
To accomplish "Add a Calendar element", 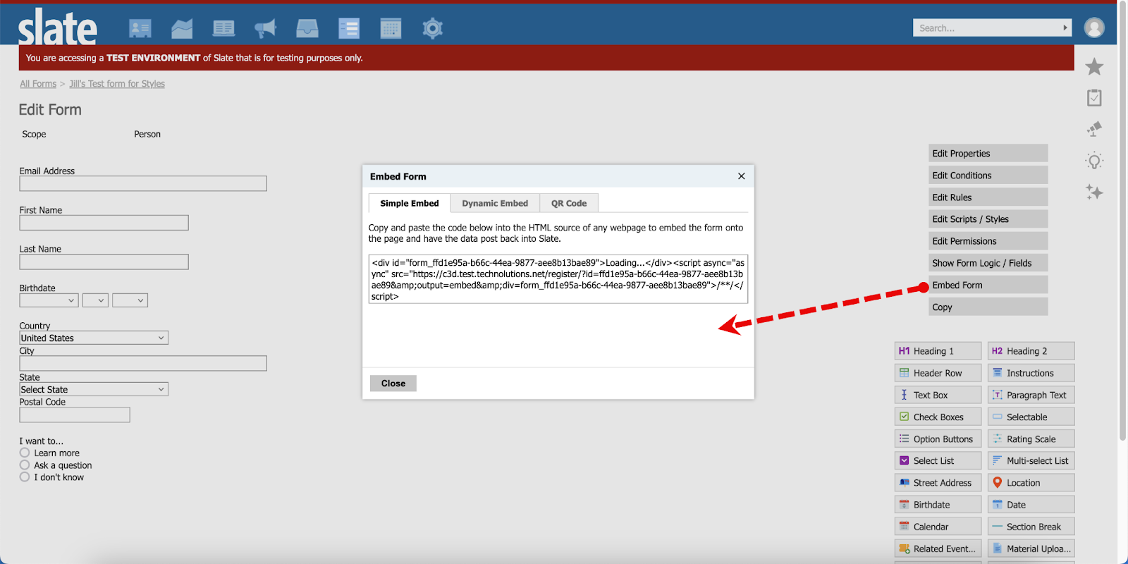I will pyautogui.click(x=938, y=527).
